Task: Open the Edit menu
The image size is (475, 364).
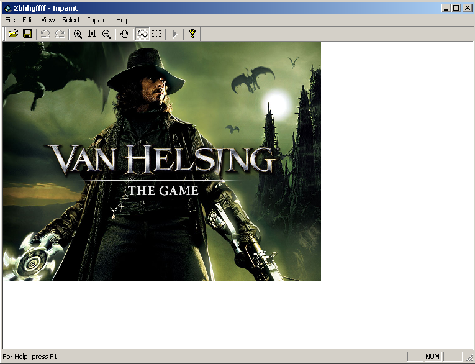Action: coord(28,20)
